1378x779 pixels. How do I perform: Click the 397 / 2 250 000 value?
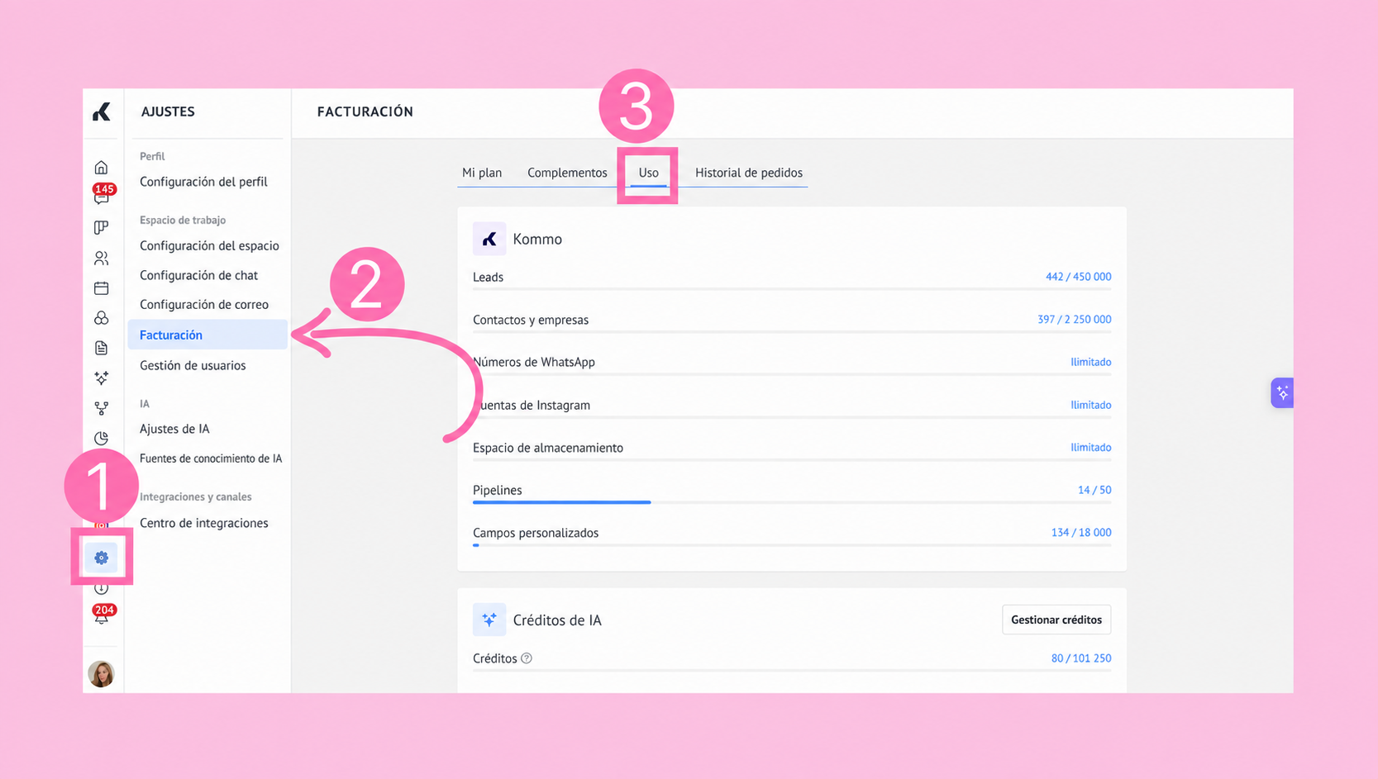point(1074,319)
